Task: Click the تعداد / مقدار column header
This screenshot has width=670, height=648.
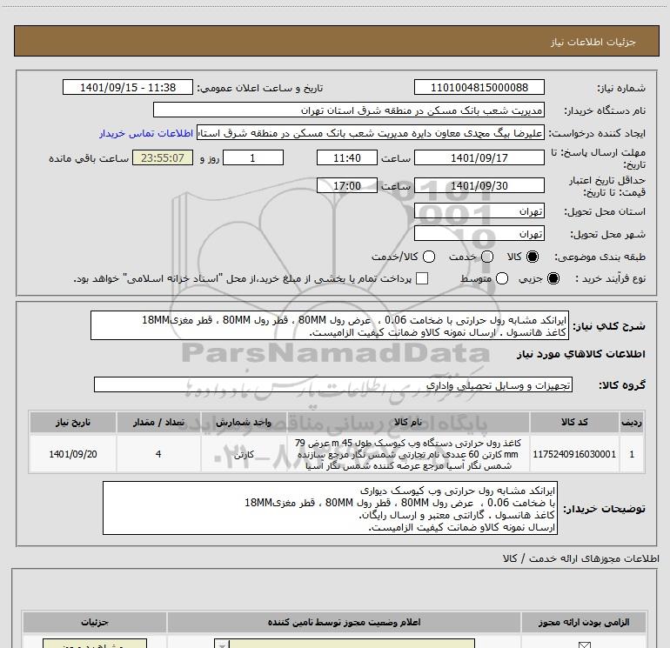Action: coord(158,423)
